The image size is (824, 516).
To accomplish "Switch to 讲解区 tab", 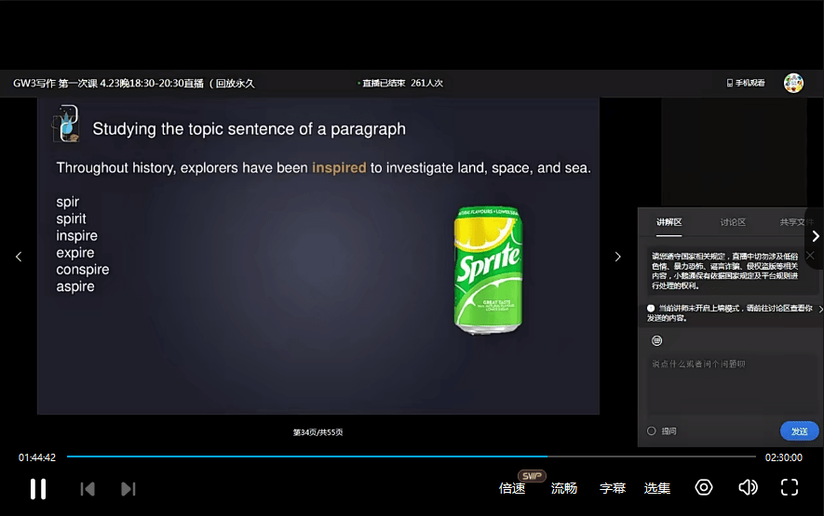I will (669, 222).
